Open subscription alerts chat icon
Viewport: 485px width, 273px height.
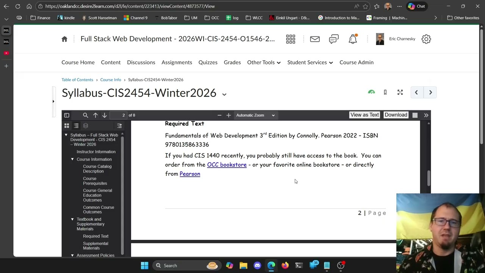click(334, 39)
